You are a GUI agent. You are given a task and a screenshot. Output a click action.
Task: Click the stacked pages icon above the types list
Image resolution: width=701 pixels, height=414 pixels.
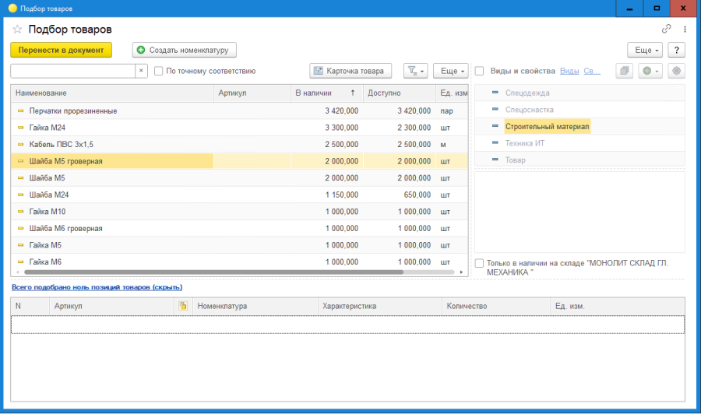(x=624, y=71)
